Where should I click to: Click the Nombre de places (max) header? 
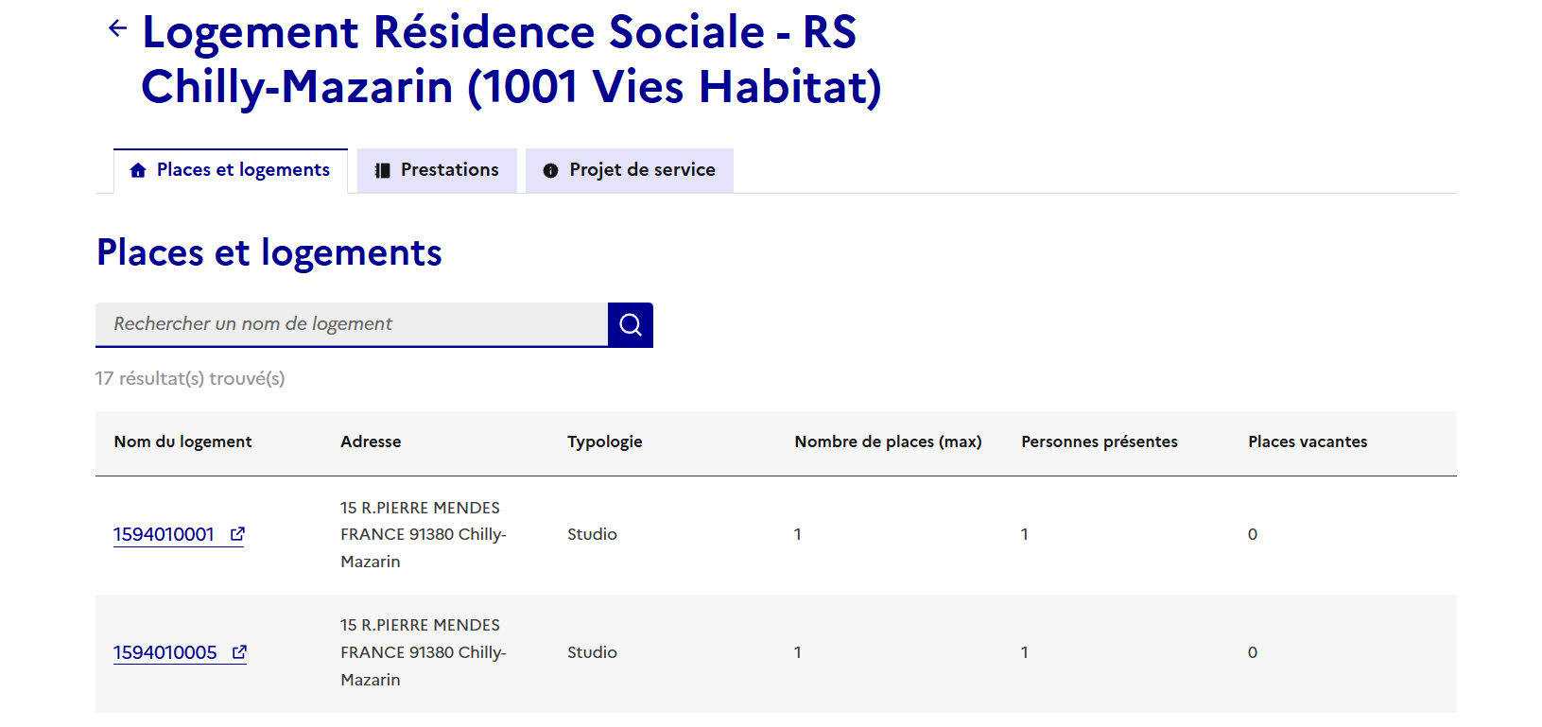pos(888,441)
